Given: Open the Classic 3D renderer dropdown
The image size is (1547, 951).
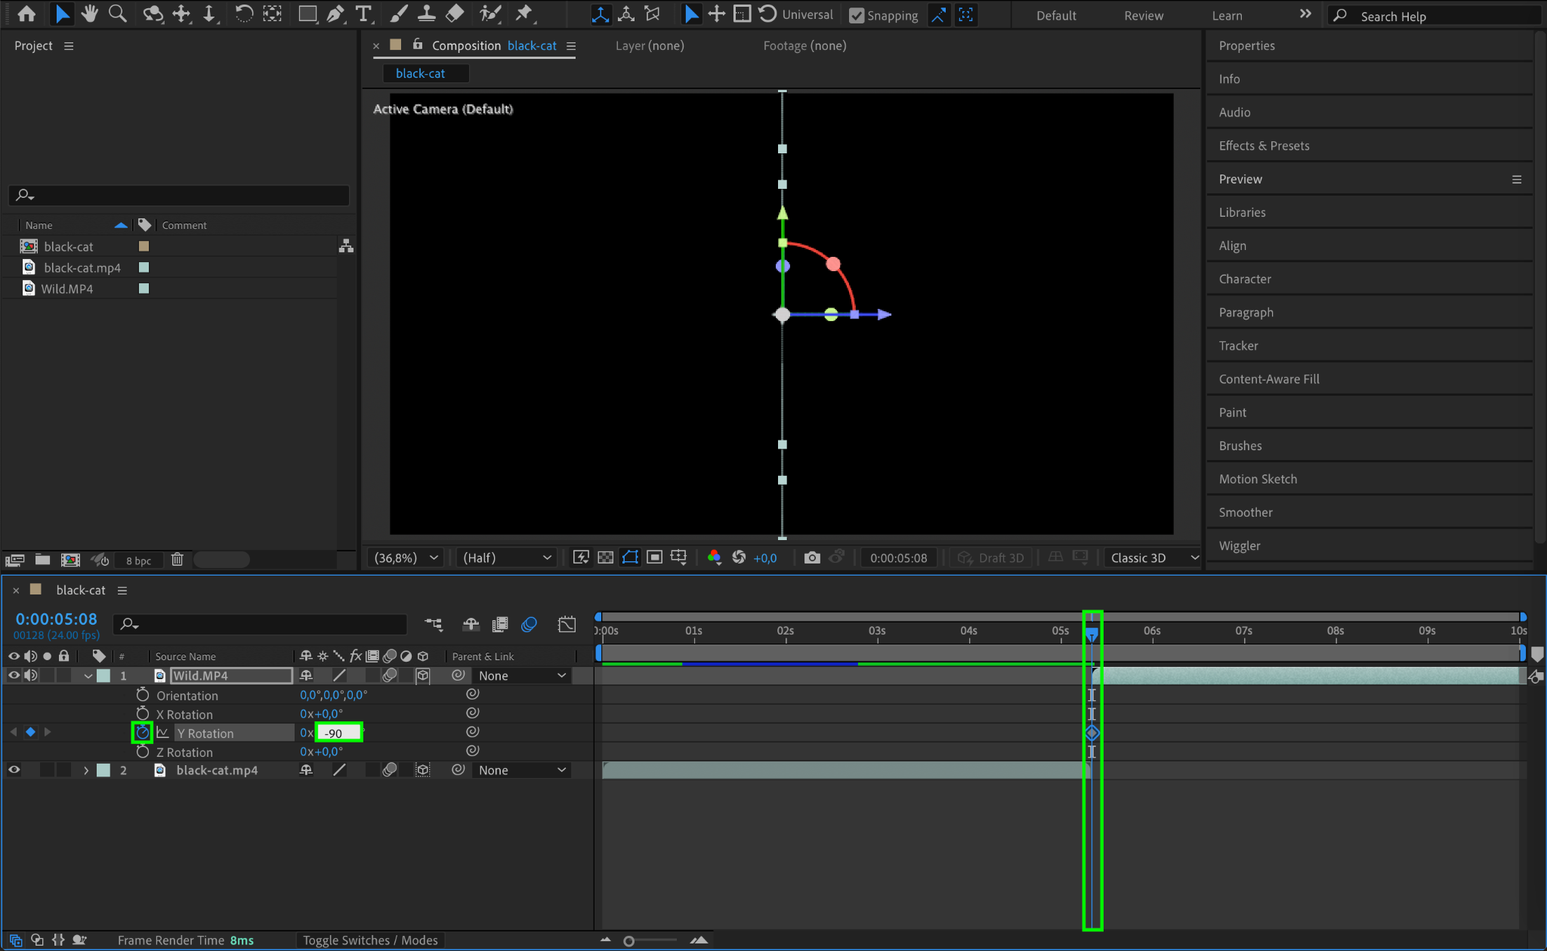Looking at the screenshot, I should point(1153,557).
